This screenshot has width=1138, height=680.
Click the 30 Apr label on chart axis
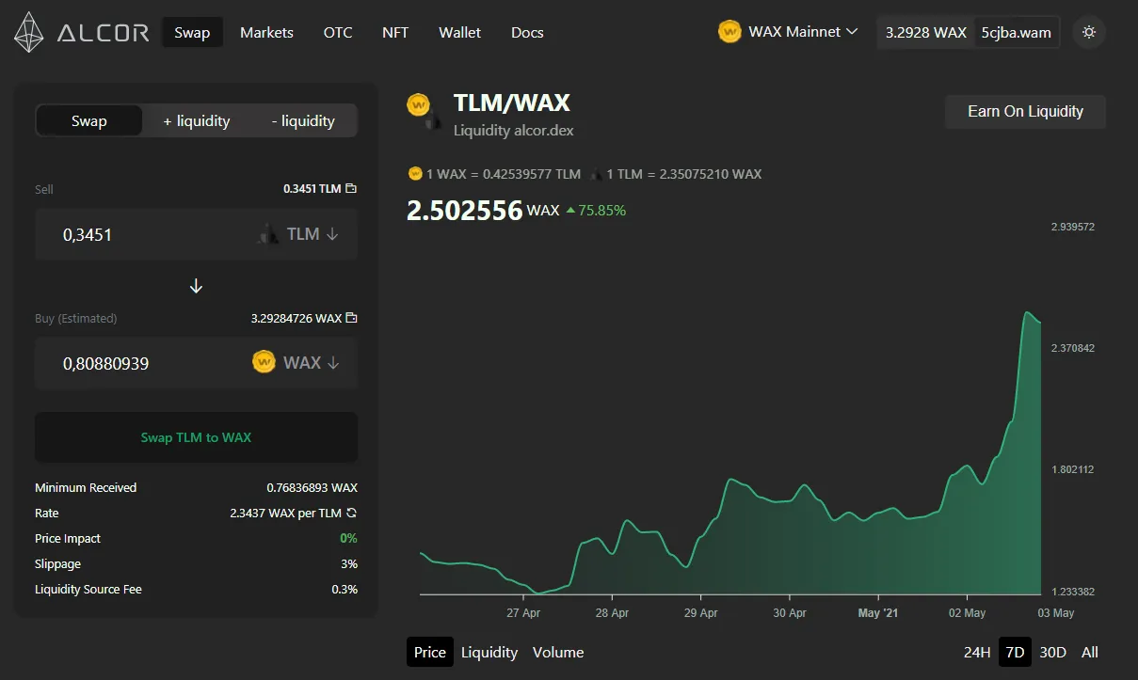point(789,613)
